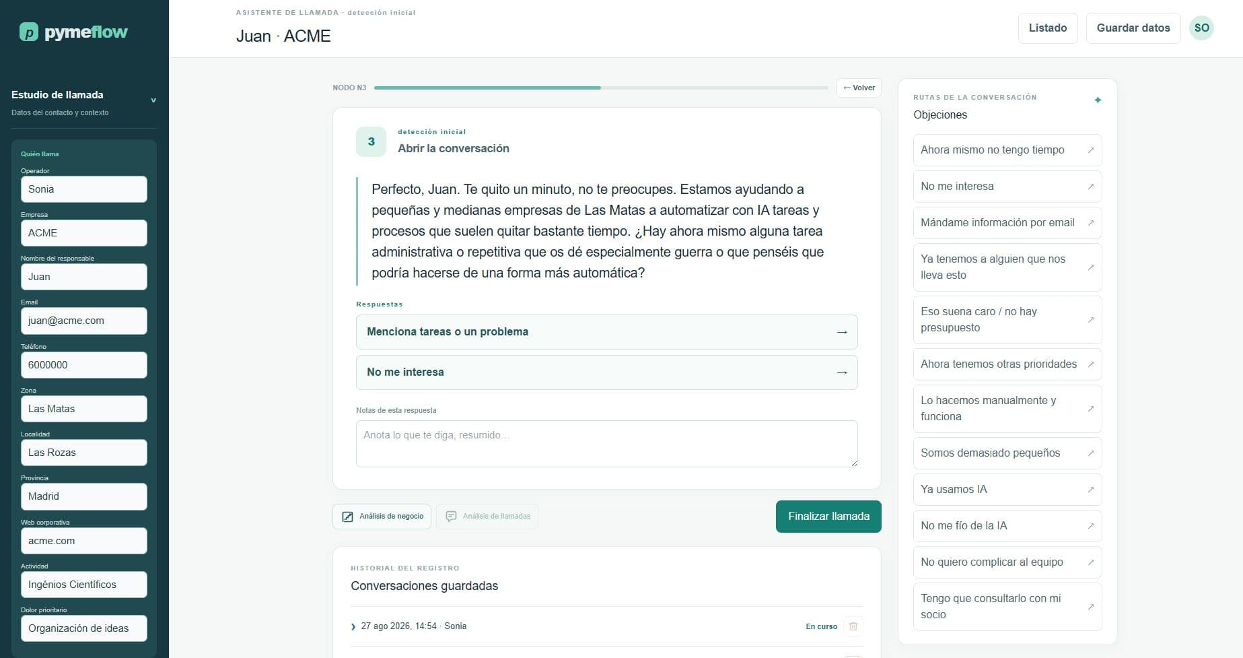The height and width of the screenshot is (658, 1243).
Task: Select 'Eso suena caro / no hay presupuesto' objection
Action: point(1007,320)
